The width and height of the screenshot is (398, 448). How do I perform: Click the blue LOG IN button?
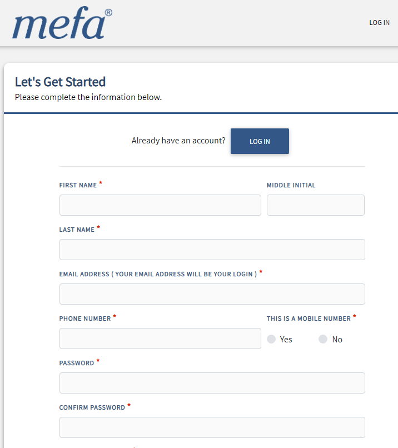pyautogui.click(x=260, y=141)
